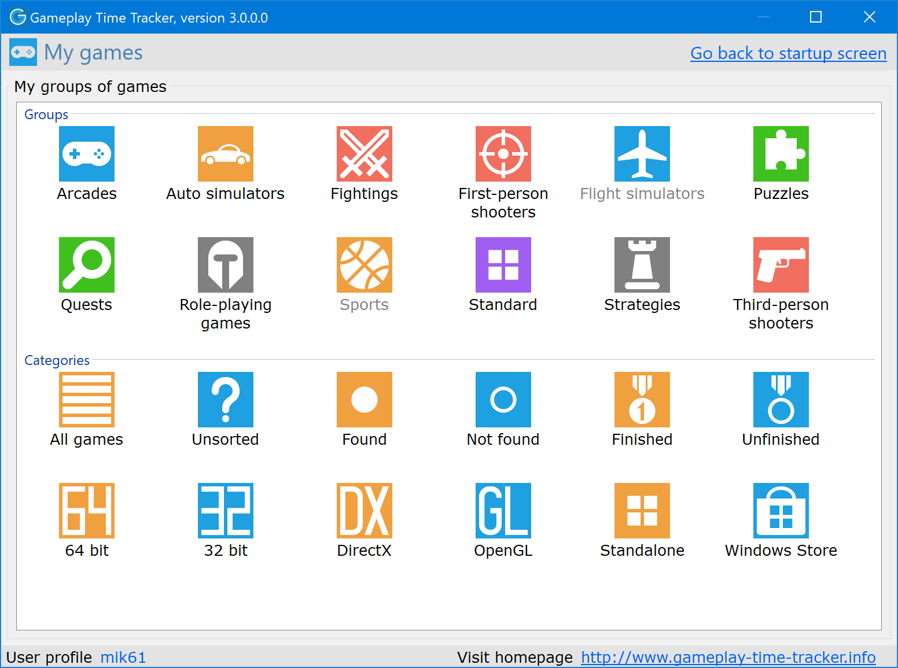Open the Role-playing games helmet icon
This screenshot has height=668, width=898.
click(226, 265)
